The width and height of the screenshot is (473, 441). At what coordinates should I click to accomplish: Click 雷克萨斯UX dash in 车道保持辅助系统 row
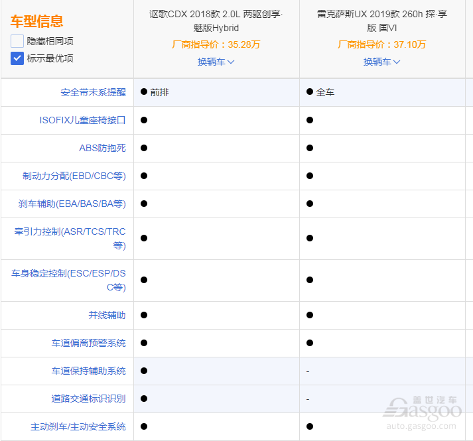coord(308,371)
